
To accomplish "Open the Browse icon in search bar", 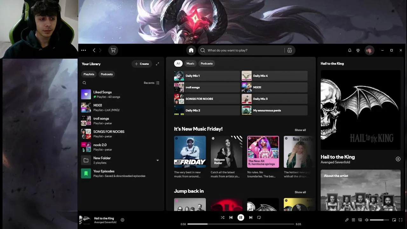I will coord(289,50).
